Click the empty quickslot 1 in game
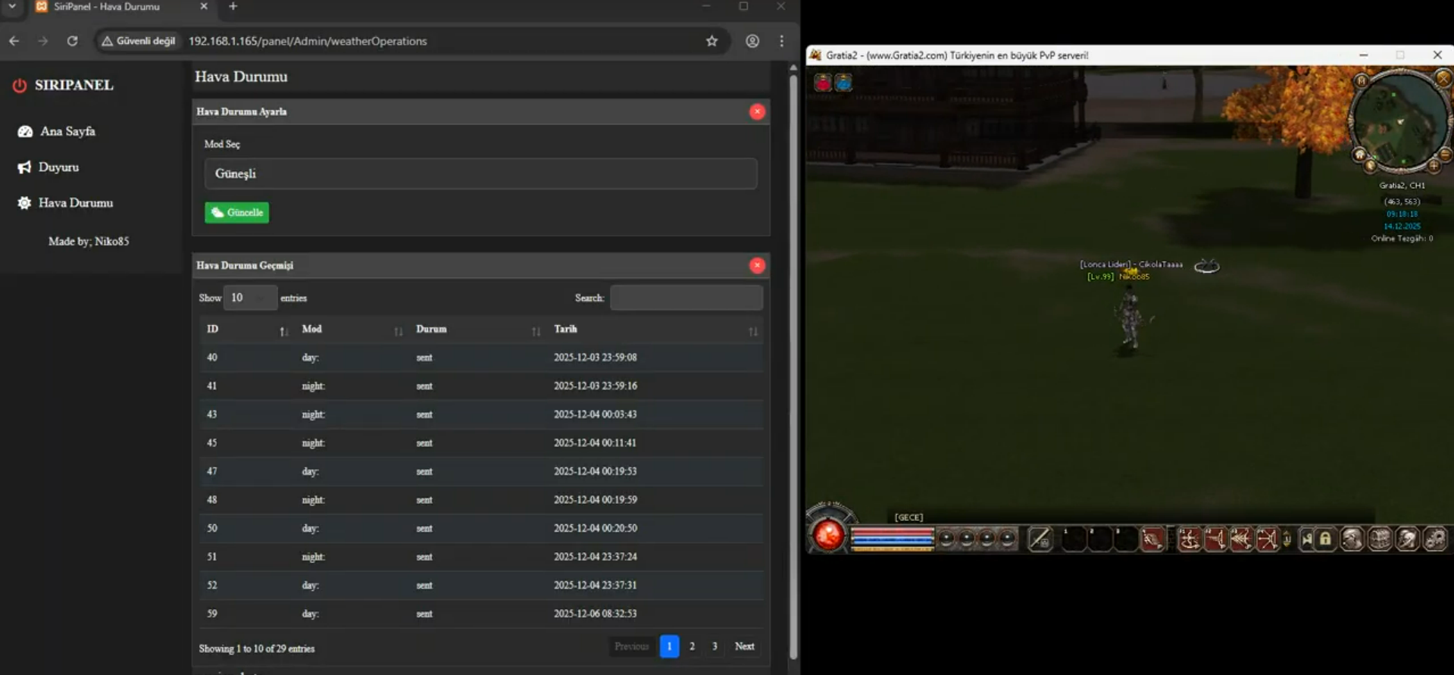The image size is (1454, 675). tap(1074, 539)
